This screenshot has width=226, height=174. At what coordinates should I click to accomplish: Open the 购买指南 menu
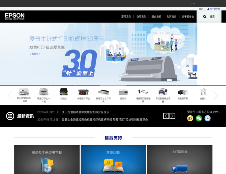[171, 17]
